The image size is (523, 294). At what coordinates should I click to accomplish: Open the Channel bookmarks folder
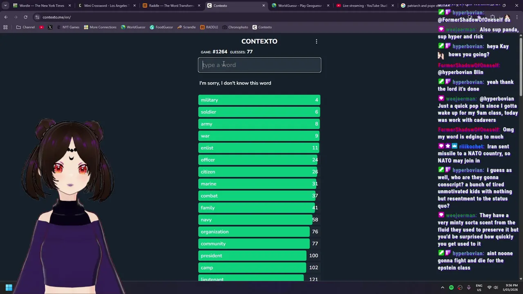click(25, 27)
